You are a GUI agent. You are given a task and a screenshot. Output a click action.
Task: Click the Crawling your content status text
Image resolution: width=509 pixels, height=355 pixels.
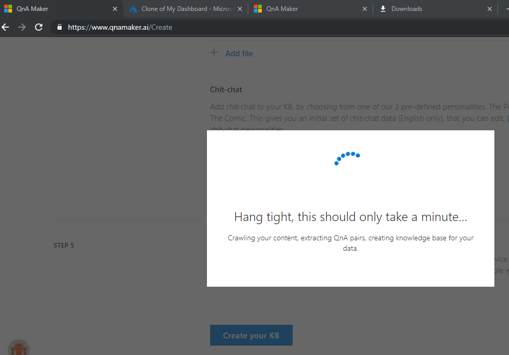(x=351, y=243)
